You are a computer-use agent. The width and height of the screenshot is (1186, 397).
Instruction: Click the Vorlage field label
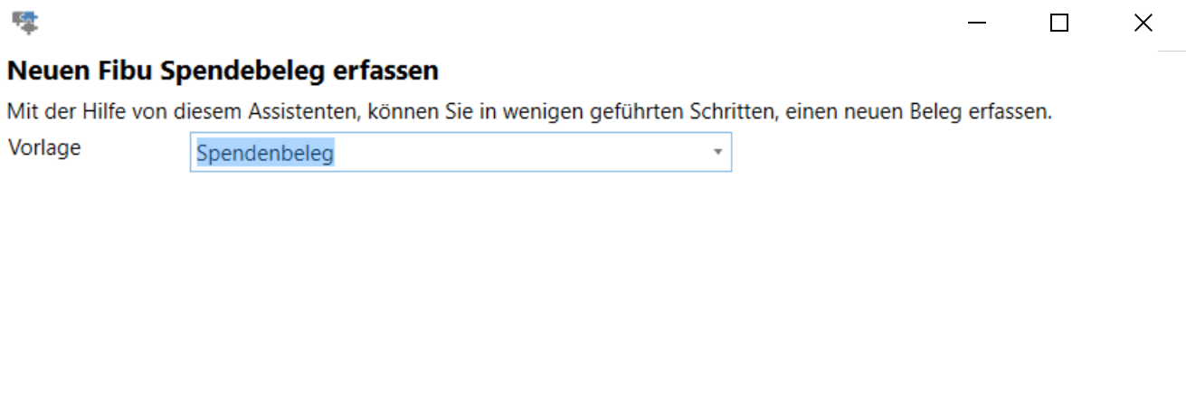click(x=44, y=147)
